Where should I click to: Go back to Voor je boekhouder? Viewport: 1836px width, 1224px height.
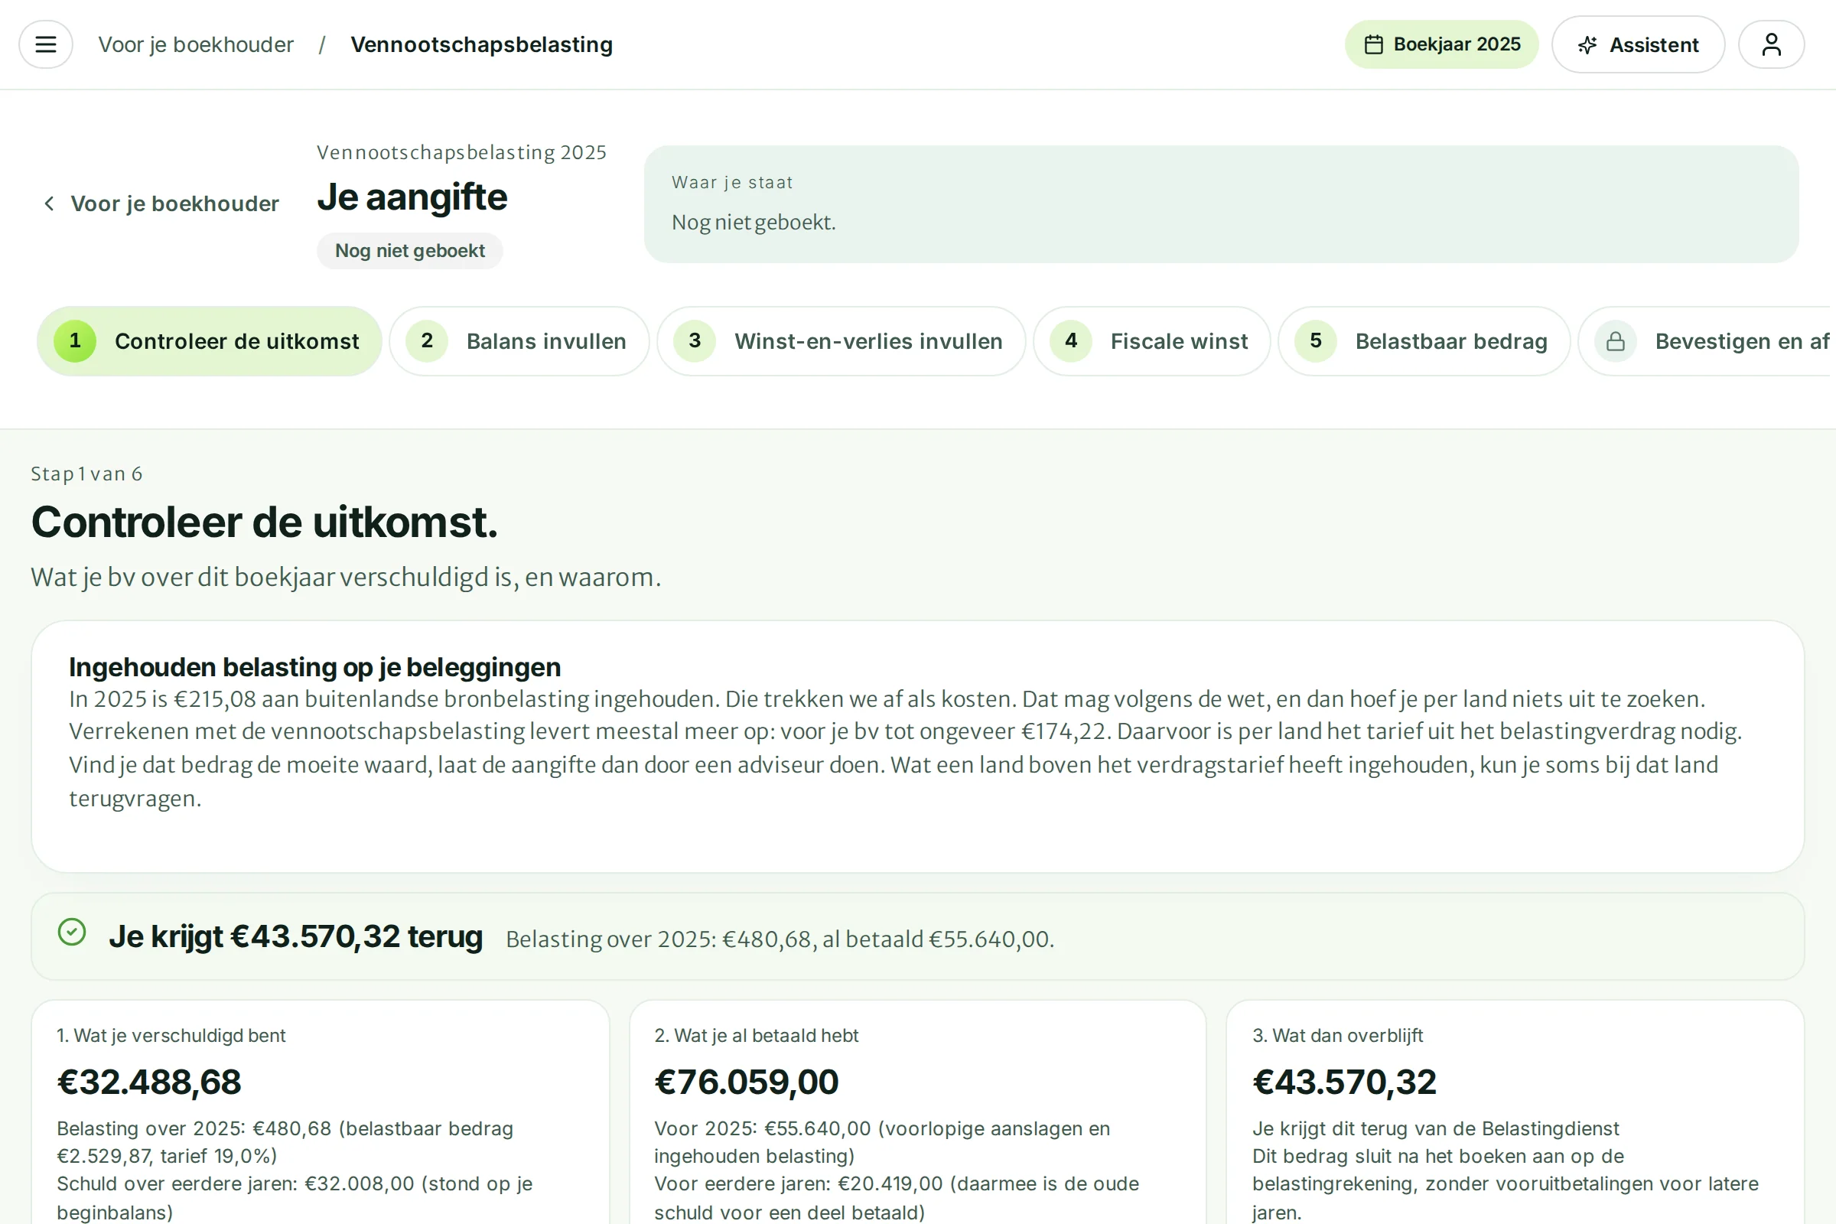click(161, 203)
